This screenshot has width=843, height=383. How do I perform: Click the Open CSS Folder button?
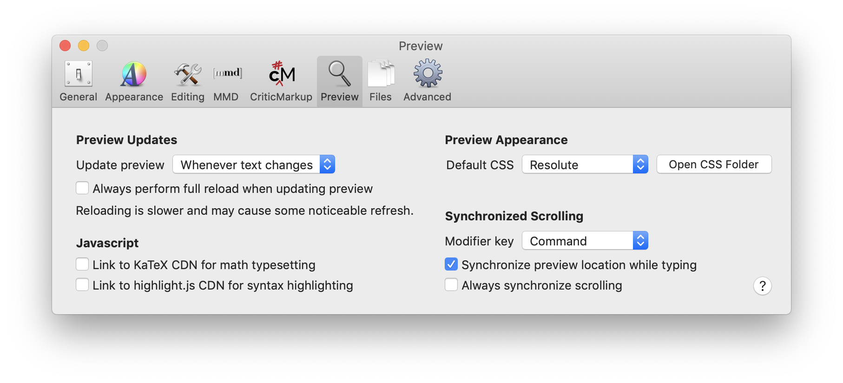pyautogui.click(x=714, y=165)
